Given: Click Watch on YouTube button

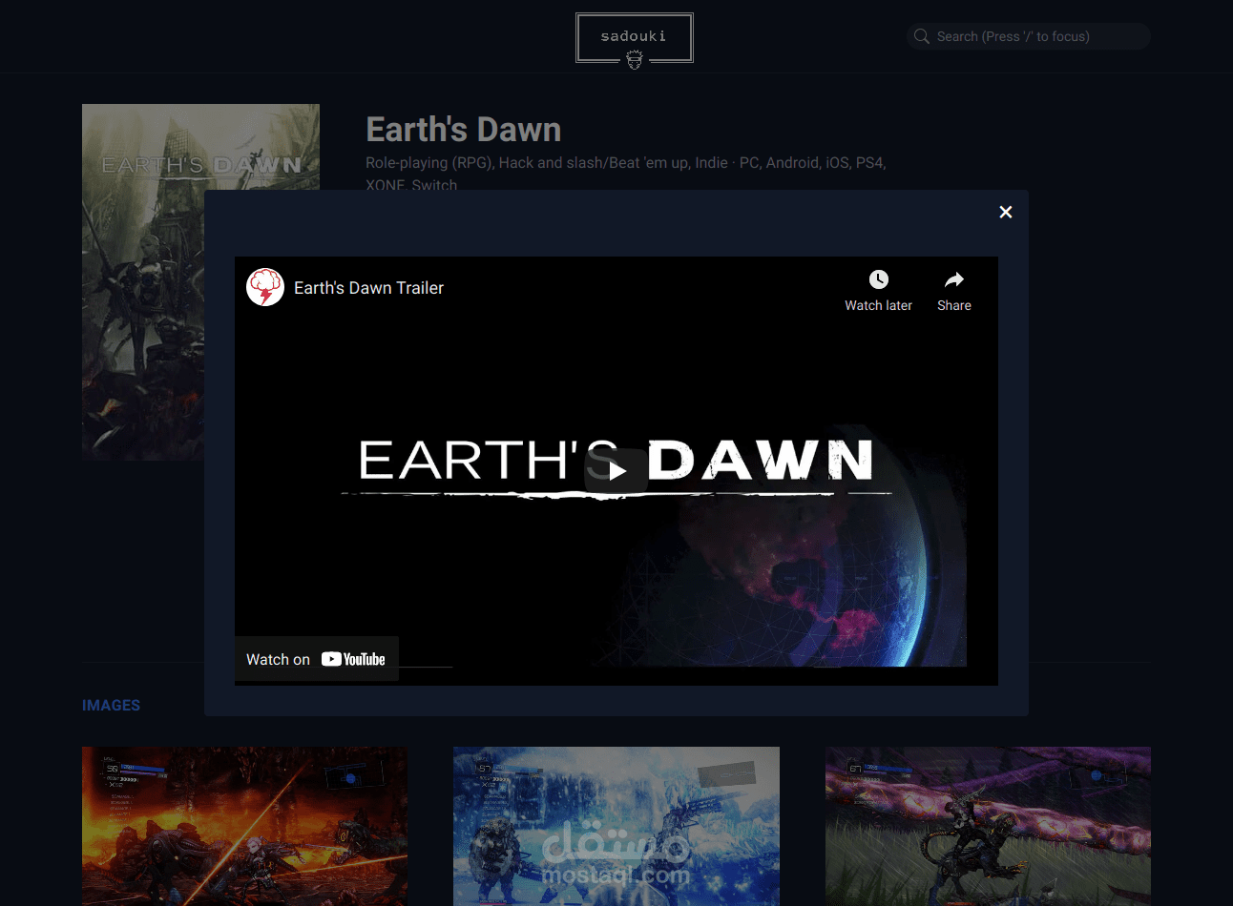Looking at the screenshot, I should (317, 659).
